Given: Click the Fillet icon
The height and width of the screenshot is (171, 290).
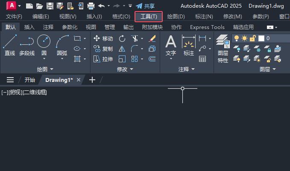Looking at the screenshot, I should [135, 49].
